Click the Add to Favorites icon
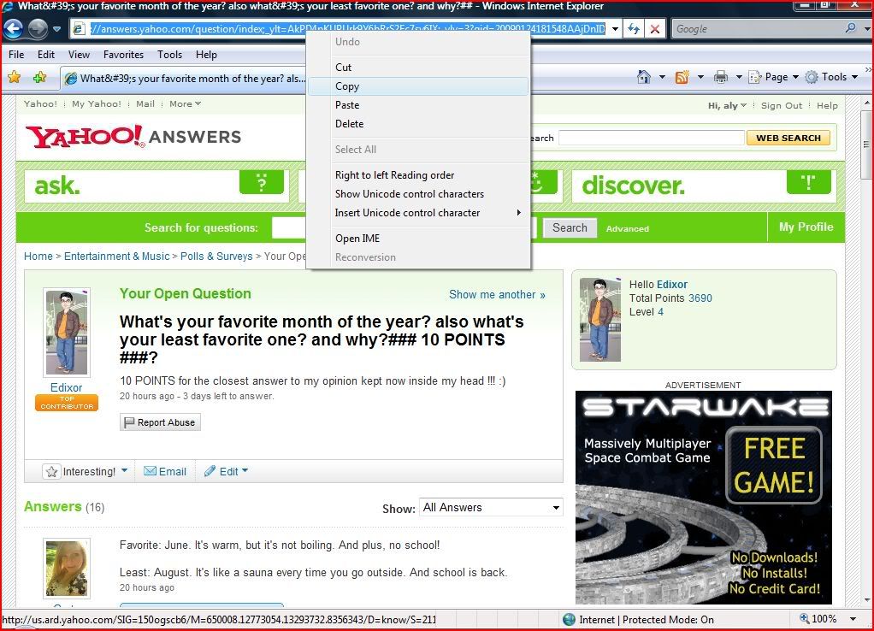874x631 pixels. [39, 78]
